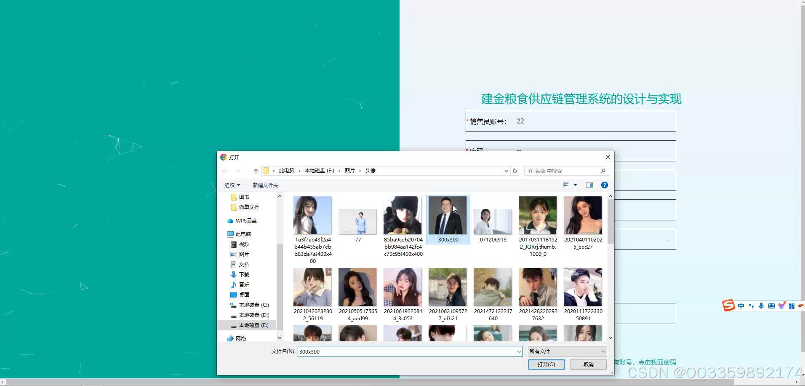This screenshot has width=805, height=386.
Task: Click the 打开(O) button
Action: (x=546, y=365)
